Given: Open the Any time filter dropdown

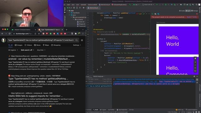Looking at the screenshot, I should (41, 50).
